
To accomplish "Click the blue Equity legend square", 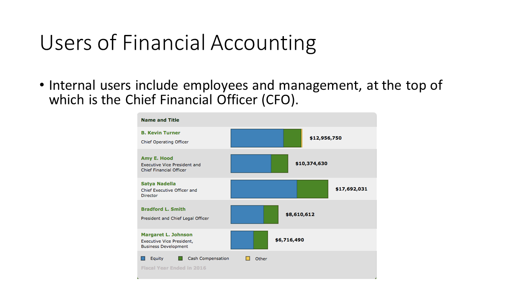I will point(143,258).
